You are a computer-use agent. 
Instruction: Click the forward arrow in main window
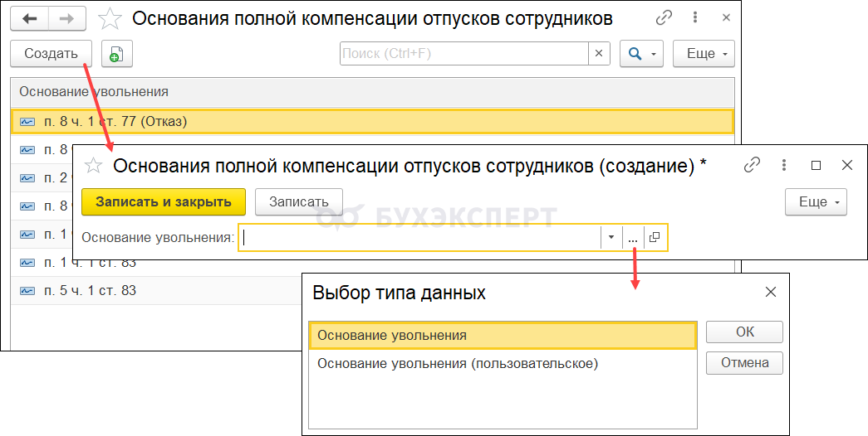(67, 19)
